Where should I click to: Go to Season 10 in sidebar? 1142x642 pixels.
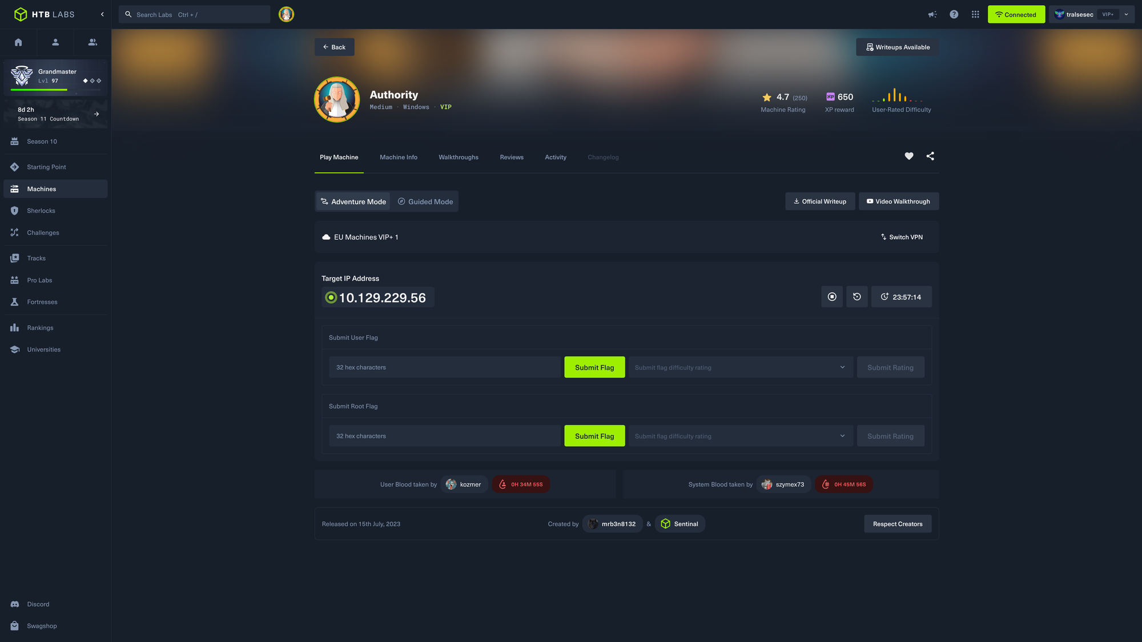55,142
